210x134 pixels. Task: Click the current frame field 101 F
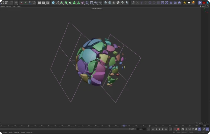click(x=204, y=126)
